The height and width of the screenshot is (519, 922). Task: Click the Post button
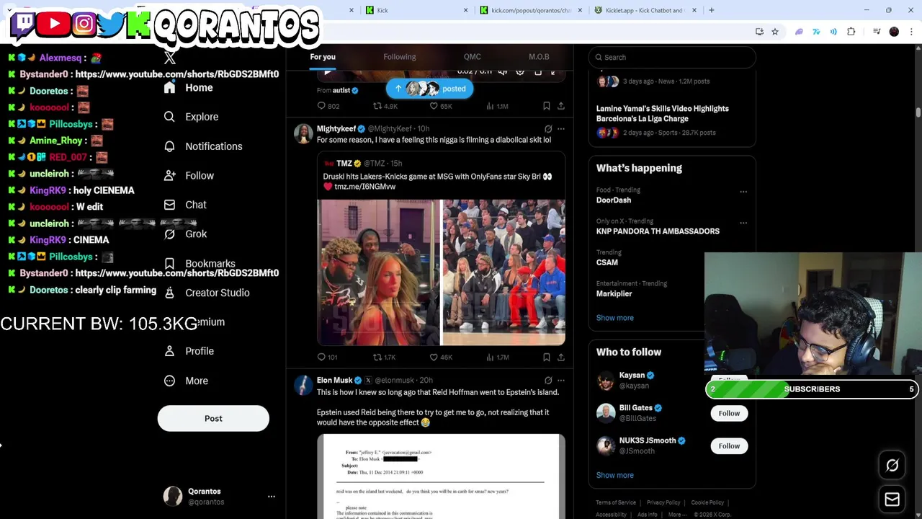point(213,418)
